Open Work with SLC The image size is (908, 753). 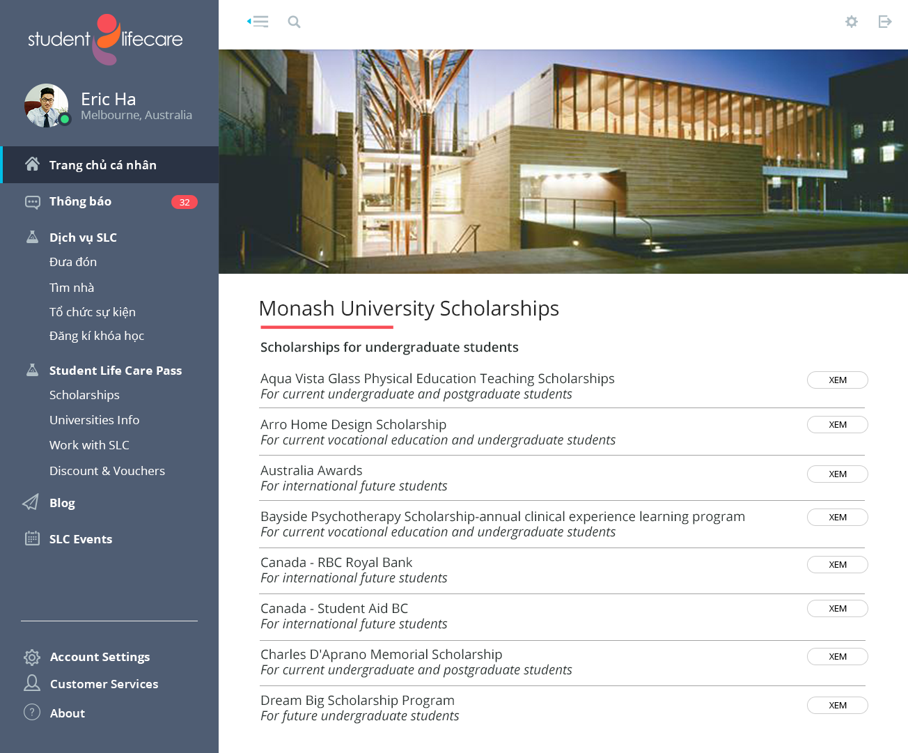click(x=89, y=445)
